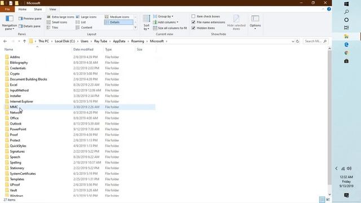This screenshot has width=361, height=203.
Task: Go up one folder level
Action: pyautogui.click(x=24, y=41)
